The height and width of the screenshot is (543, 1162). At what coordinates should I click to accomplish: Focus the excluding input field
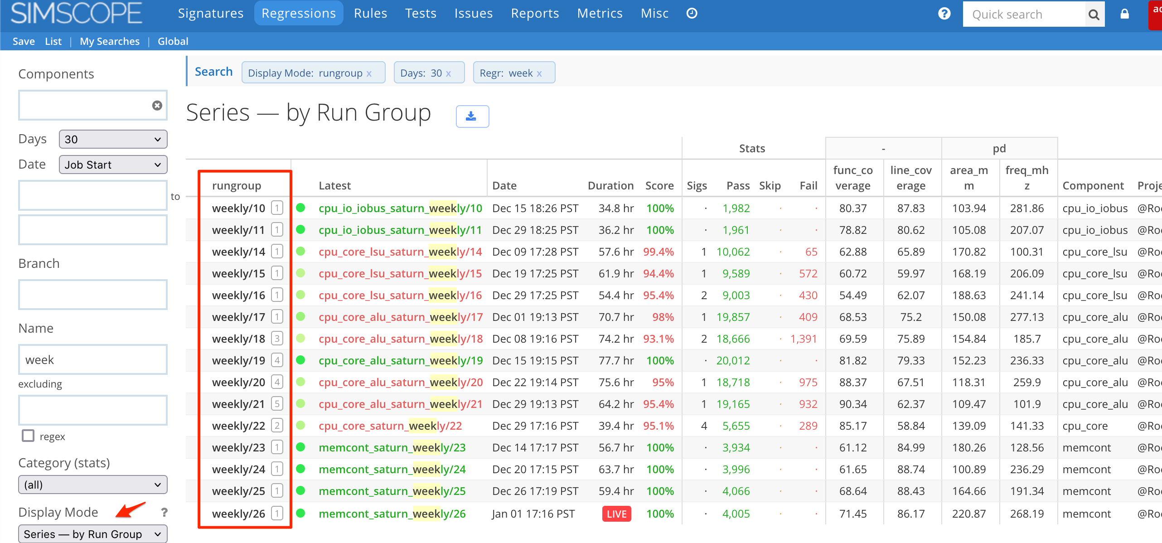[93, 410]
